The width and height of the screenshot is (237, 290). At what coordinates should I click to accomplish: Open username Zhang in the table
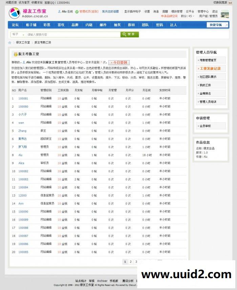[x=22, y=131]
